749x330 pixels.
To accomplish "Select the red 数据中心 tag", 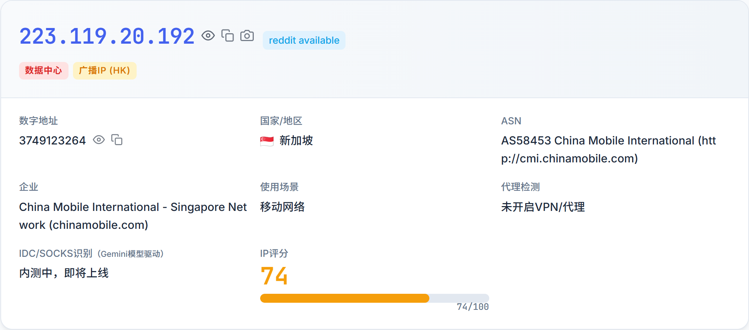I will click(x=43, y=71).
